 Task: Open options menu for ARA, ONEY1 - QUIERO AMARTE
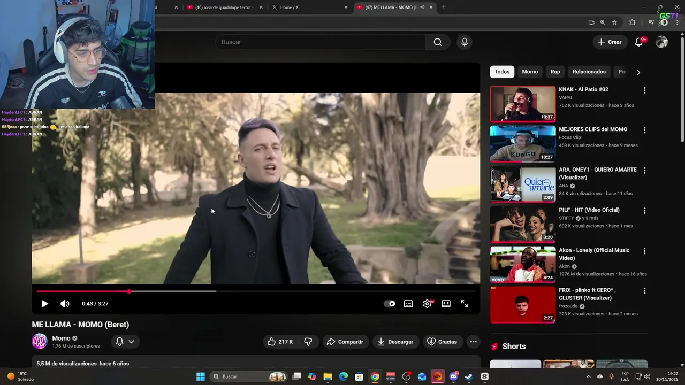644,171
